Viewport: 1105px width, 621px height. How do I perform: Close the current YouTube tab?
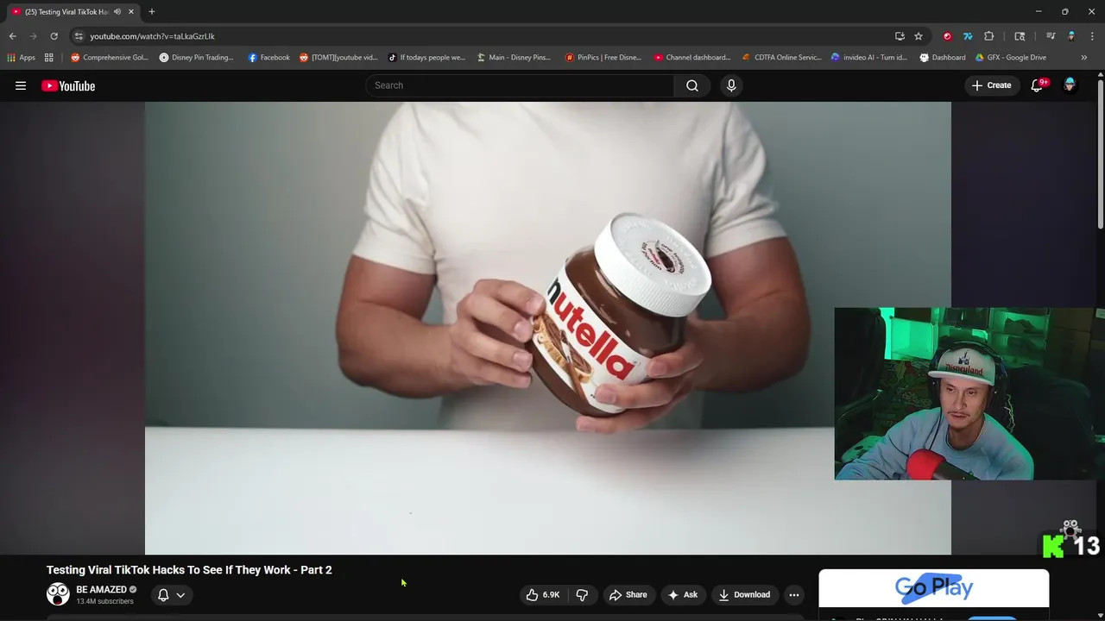click(131, 11)
